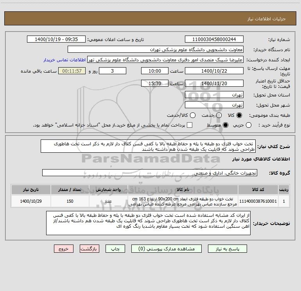Viewport: 301px width, 291px height.
Task: Click the response deadline date 1400/10/22
Action: pyautogui.click(x=214, y=71)
